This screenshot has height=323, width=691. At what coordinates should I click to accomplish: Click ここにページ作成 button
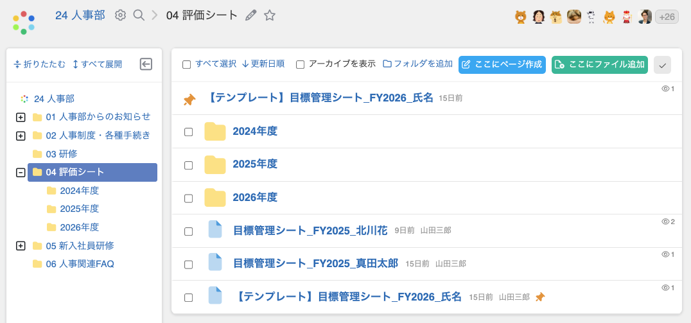502,65
